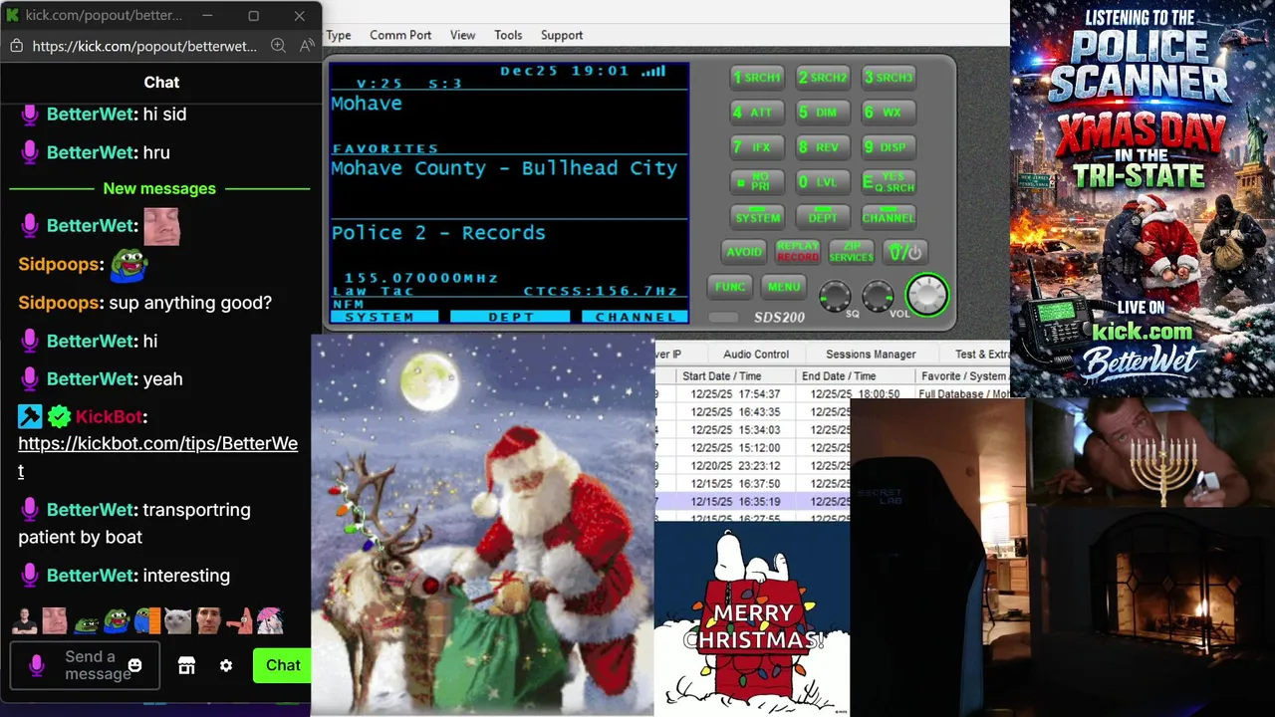Sort by Favorite / System column
Image resolution: width=1275 pixels, height=717 pixels.
[963, 376]
